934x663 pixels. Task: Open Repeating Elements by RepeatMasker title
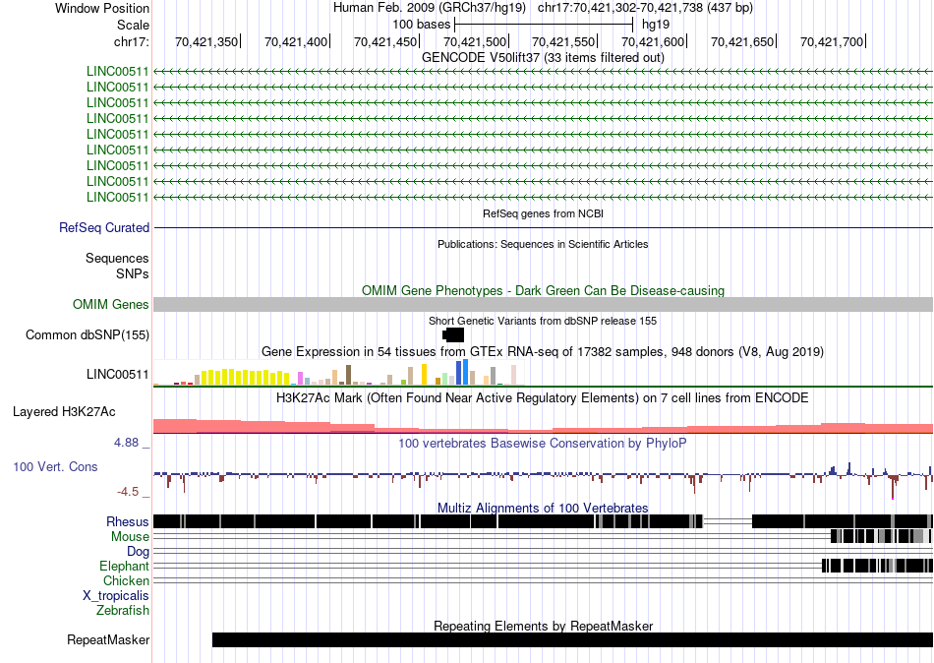click(x=543, y=626)
